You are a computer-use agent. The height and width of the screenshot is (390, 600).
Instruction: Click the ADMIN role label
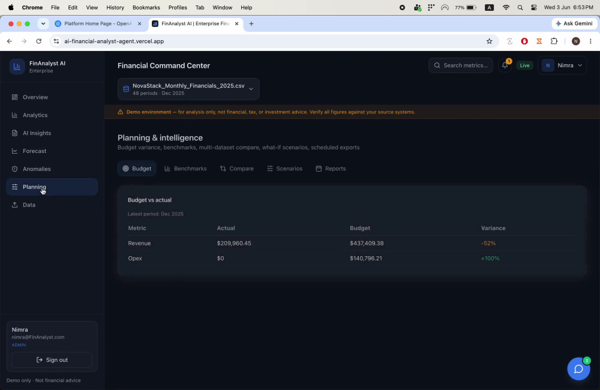19,345
